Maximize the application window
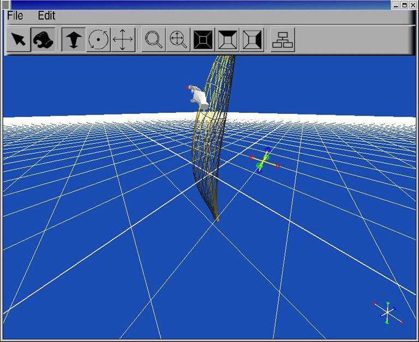Screen dimensions: 419x342 point(405,5)
